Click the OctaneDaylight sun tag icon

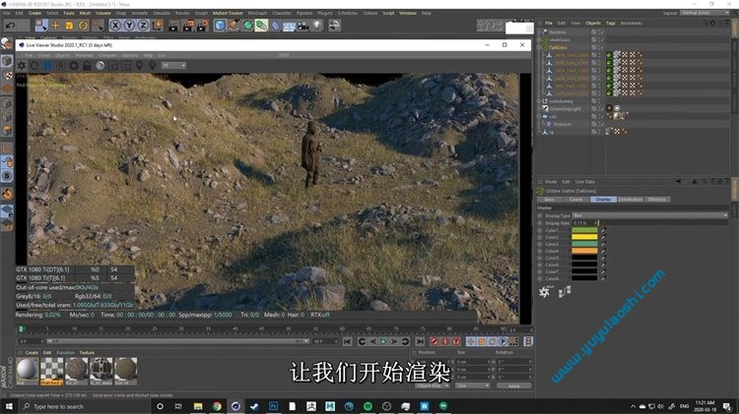click(609, 108)
